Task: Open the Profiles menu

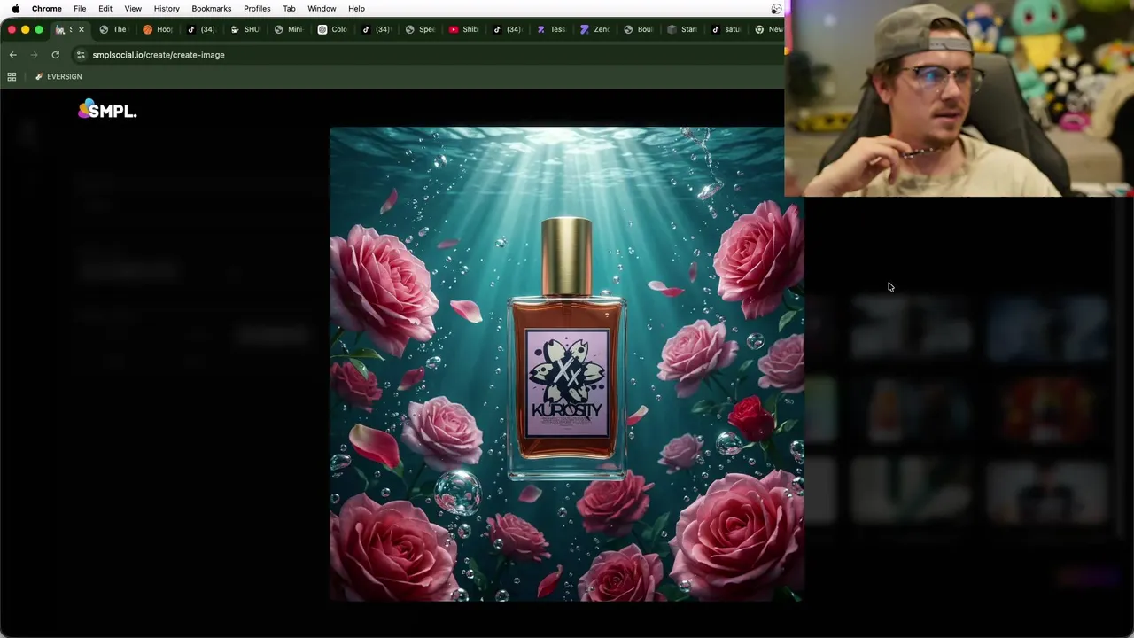Action: [x=257, y=9]
